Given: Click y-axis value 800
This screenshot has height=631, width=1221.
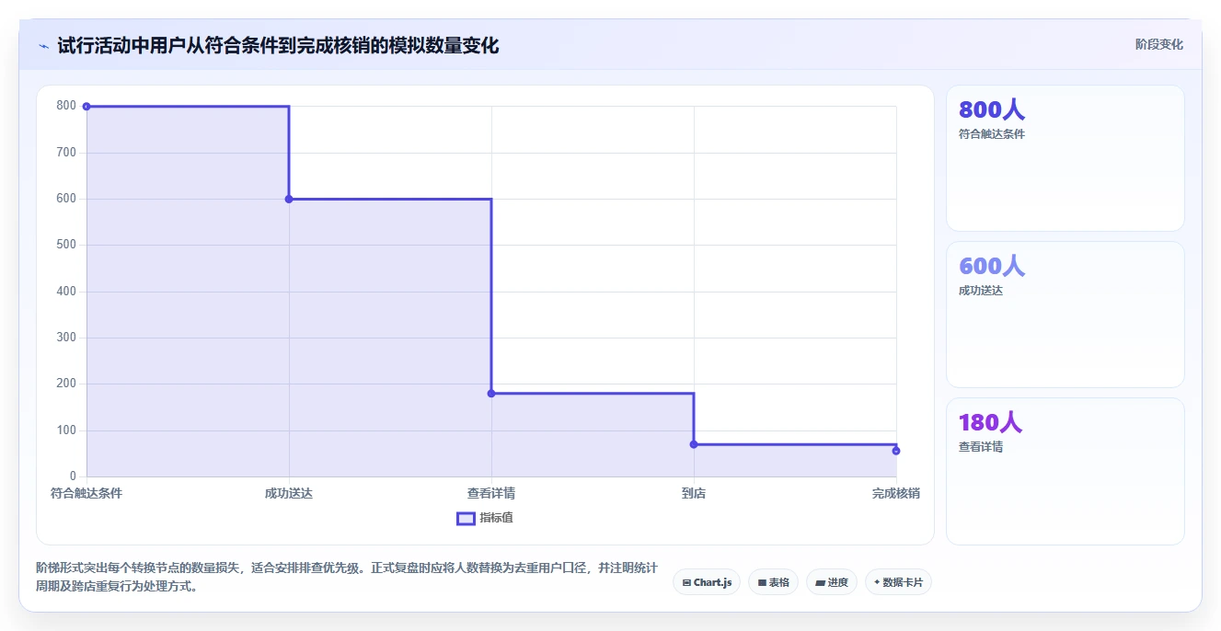Looking at the screenshot, I should [x=66, y=106].
